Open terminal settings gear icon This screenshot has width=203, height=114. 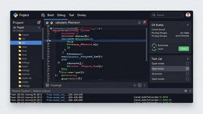click(186, 91)
